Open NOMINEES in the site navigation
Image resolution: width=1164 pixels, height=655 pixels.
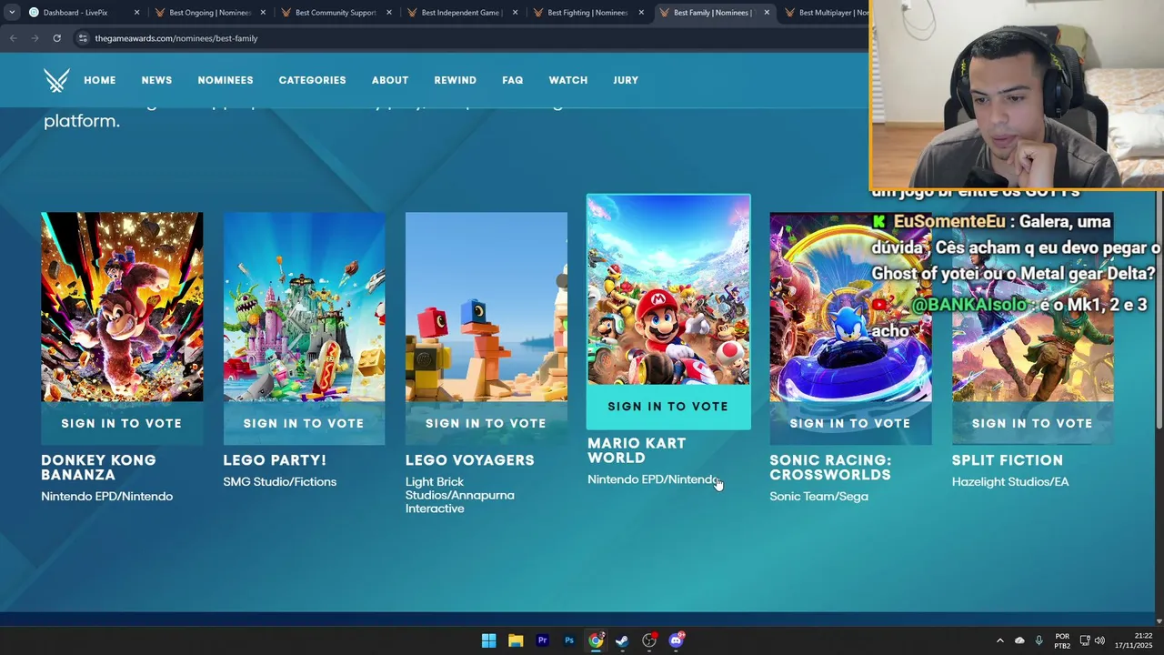[226, 80]
